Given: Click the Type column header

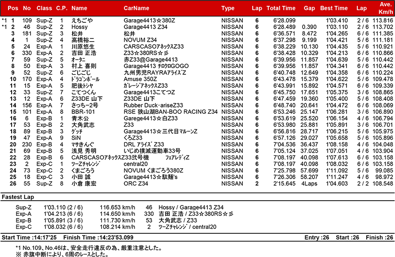Looking at the screenshot, I should (228, 8).
